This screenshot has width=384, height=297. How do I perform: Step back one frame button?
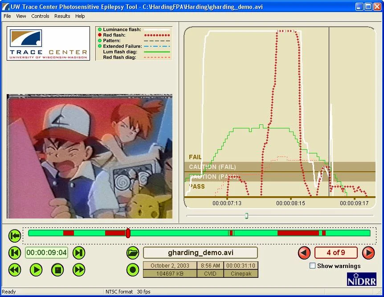click(x=15, y=253)
